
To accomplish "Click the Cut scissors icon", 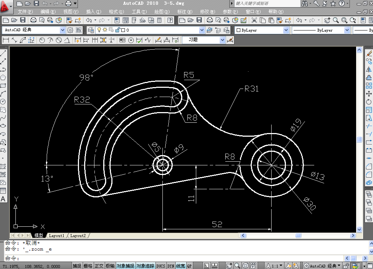I will pyautogui.click(x=254, y=20).
